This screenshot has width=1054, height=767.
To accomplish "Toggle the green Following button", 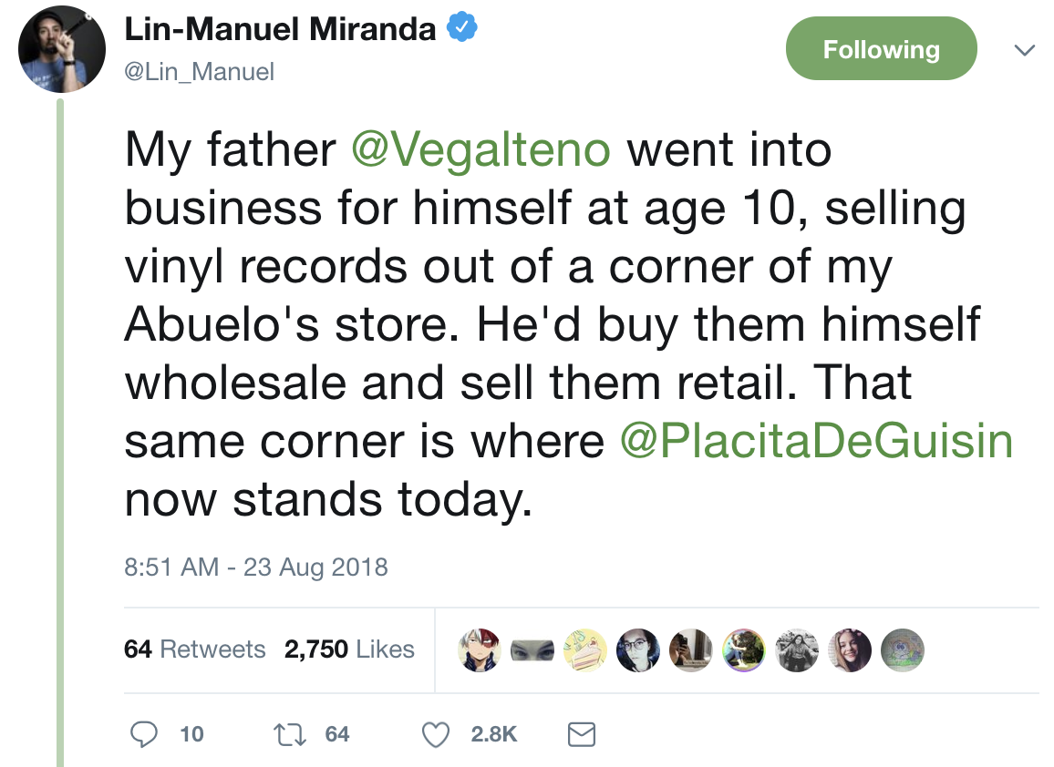I will click(x=881, y=49).
